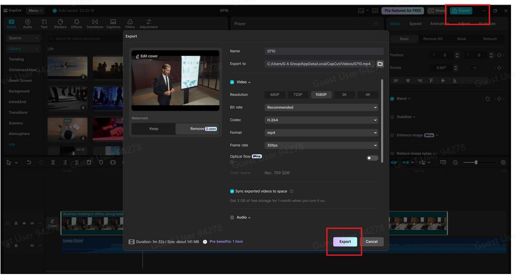This screenshot has width=515, height=275.
Task: Click the folder icon beside export path
Action: 380,64
